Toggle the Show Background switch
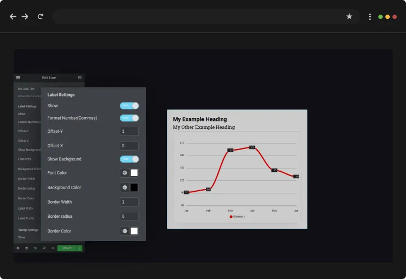This screenshot has height=279, width=406. [129, 159]
